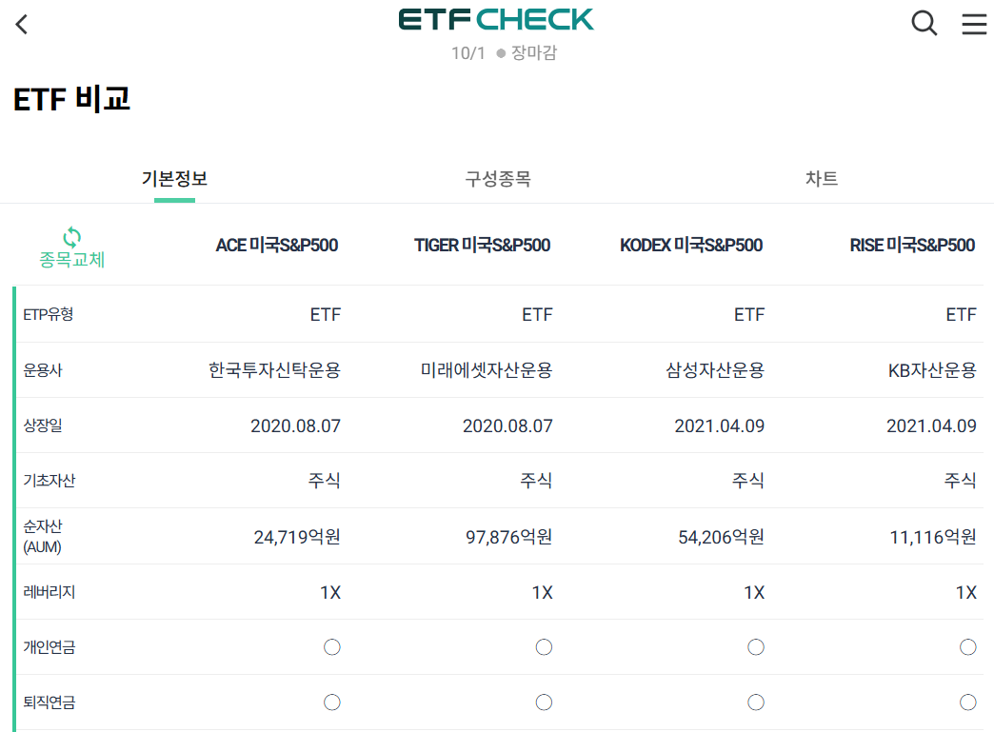
Task: Click the RISE 미국S&P500 column header
Action: pos(912,245)
